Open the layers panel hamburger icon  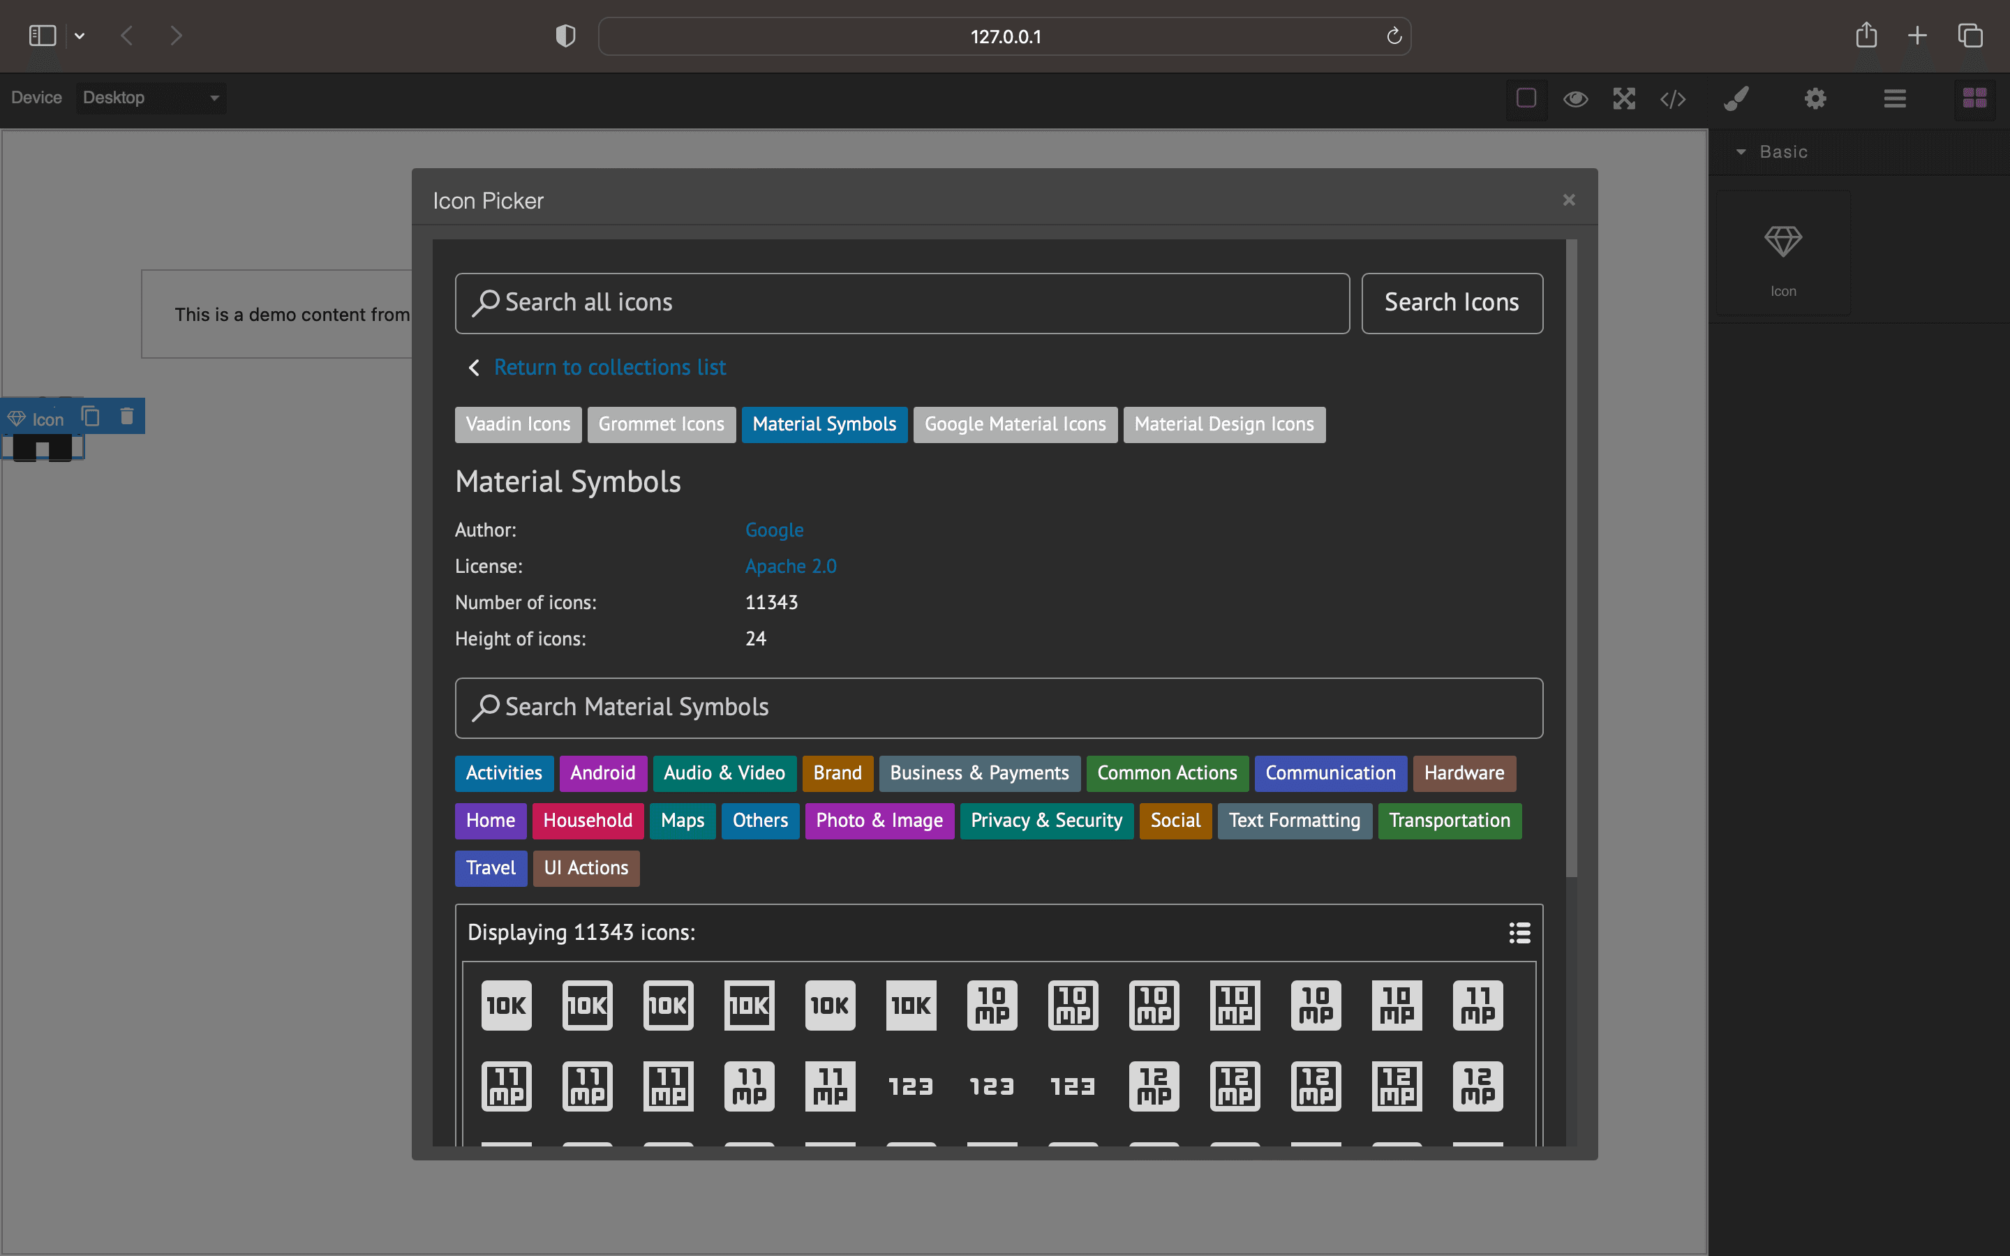pyautogui.click(x=1895, y=99)
